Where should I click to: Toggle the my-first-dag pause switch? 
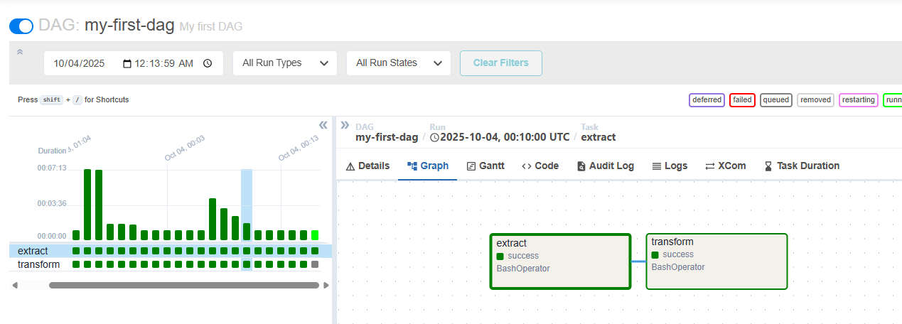[21, 26]
